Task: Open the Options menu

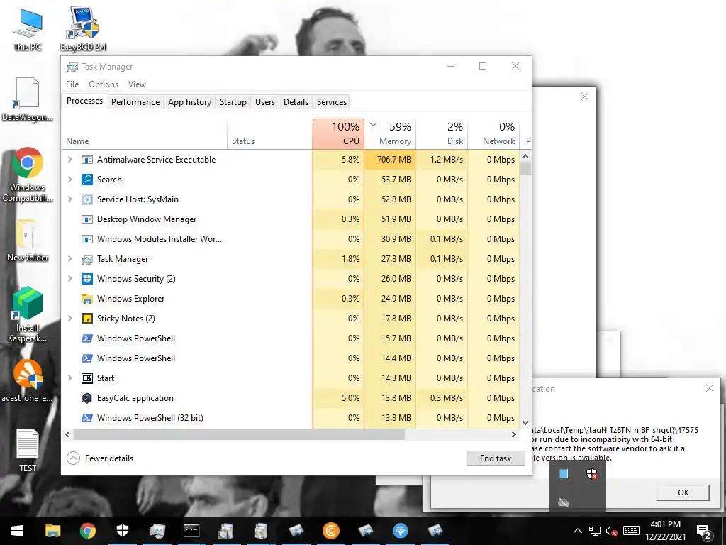Action: (104, 84)
